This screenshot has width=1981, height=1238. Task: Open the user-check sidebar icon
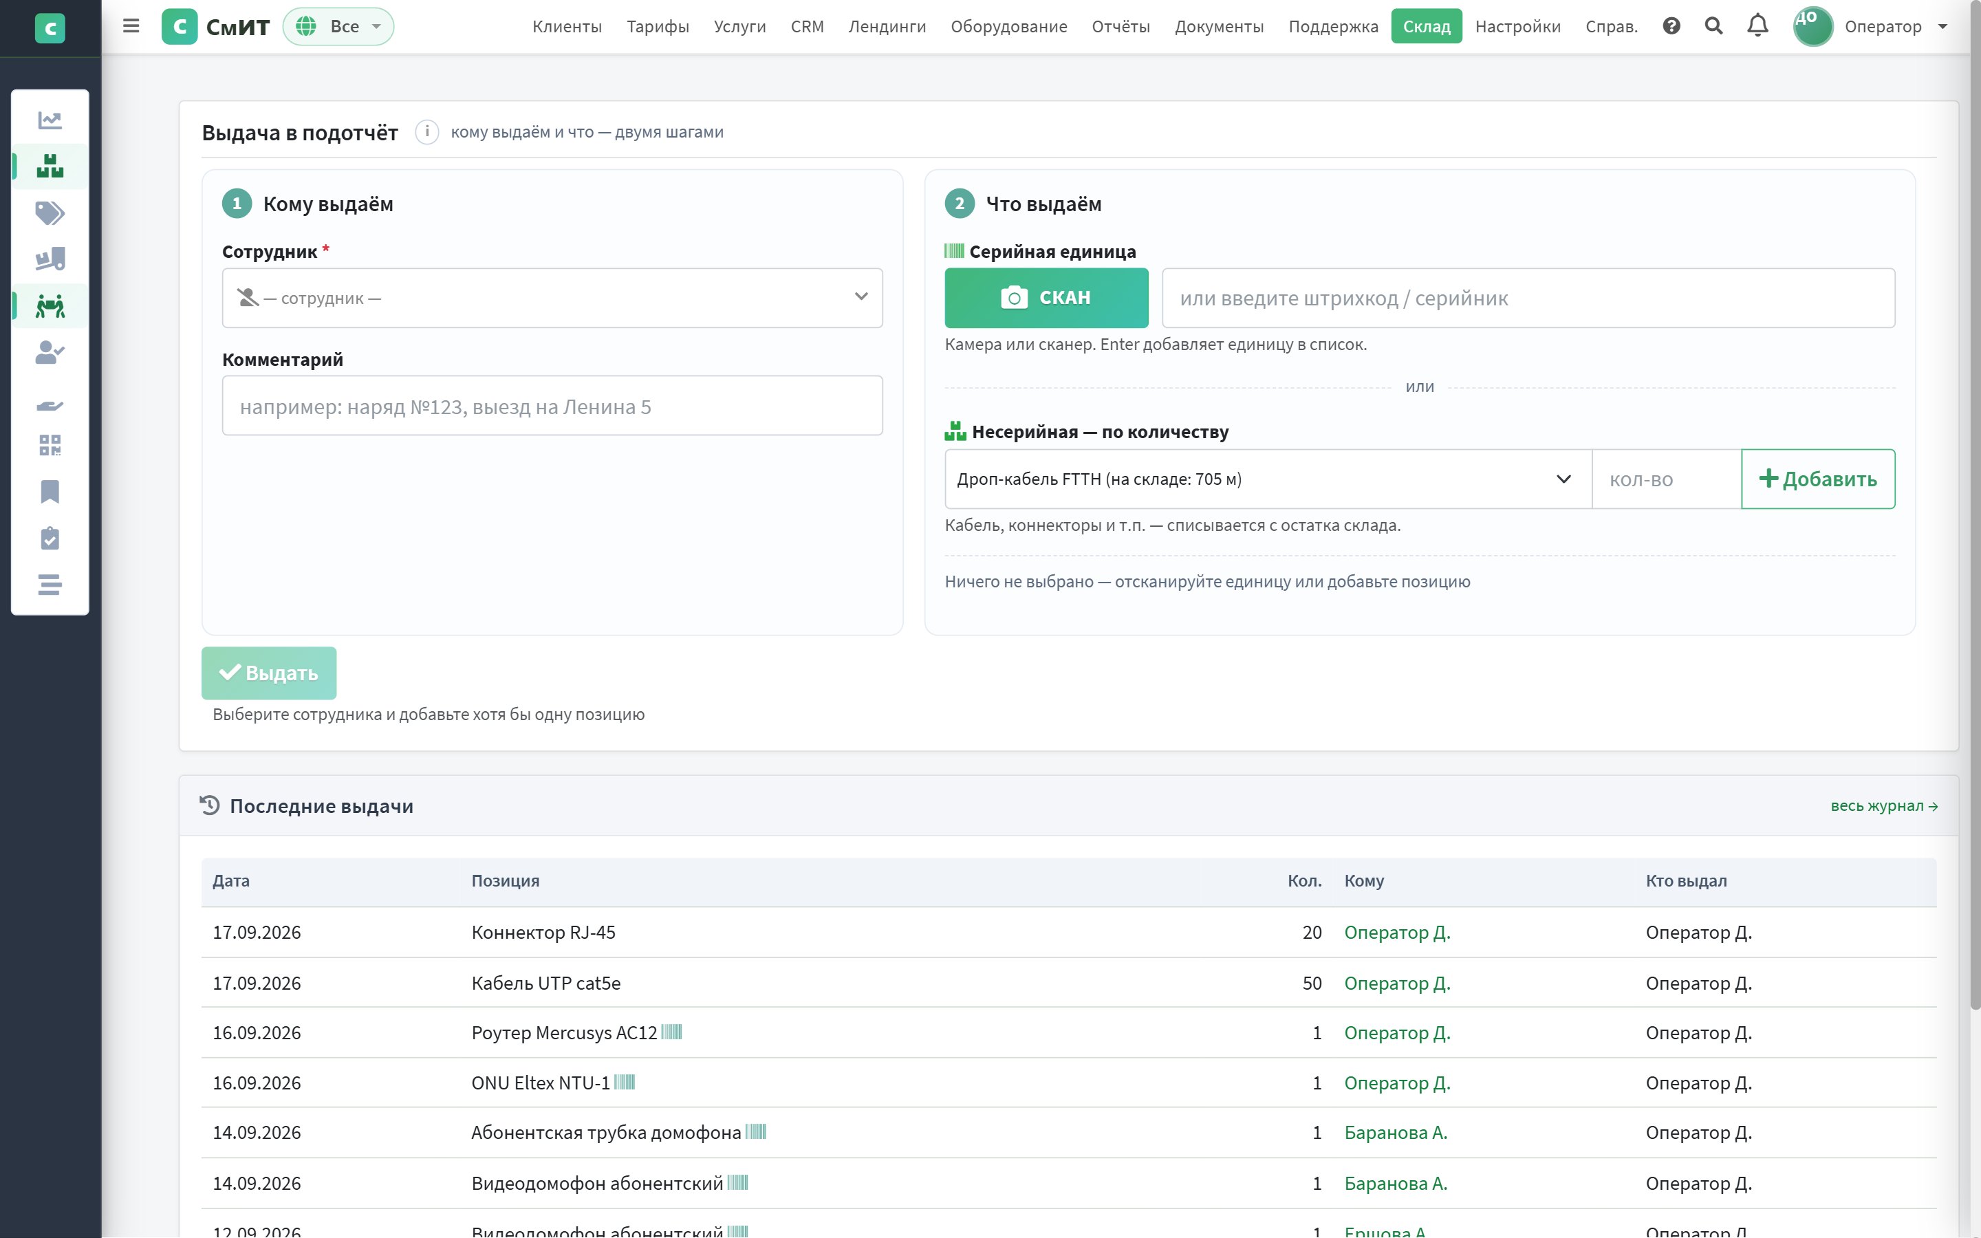click(x=50, y=352)
